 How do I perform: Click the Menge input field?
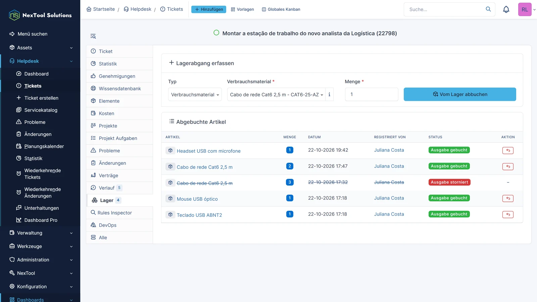pyautogui.click(x=372, y=94)
